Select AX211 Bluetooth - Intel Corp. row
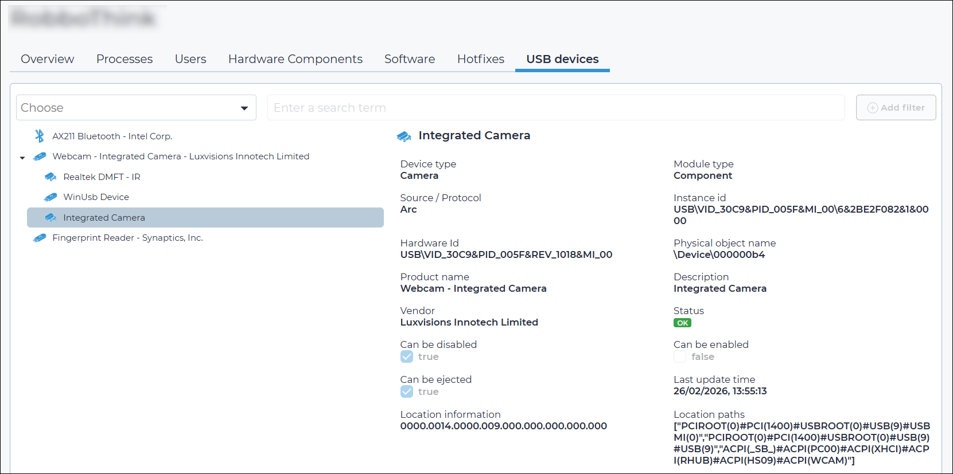 point(112,136)
